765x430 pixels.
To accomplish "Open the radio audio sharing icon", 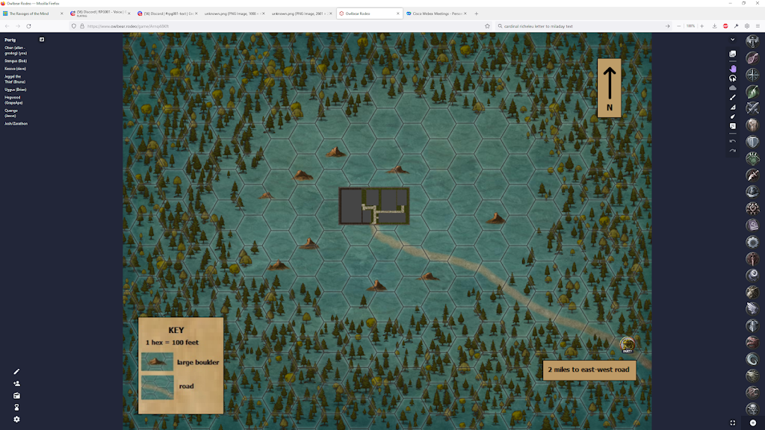I will (16, 396).
